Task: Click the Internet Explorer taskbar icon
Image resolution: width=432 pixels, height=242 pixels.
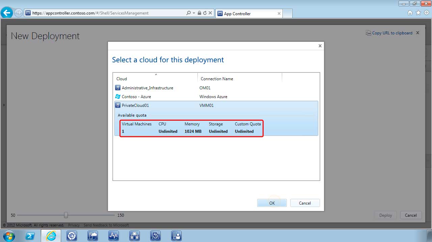Action: click(51, 236)
